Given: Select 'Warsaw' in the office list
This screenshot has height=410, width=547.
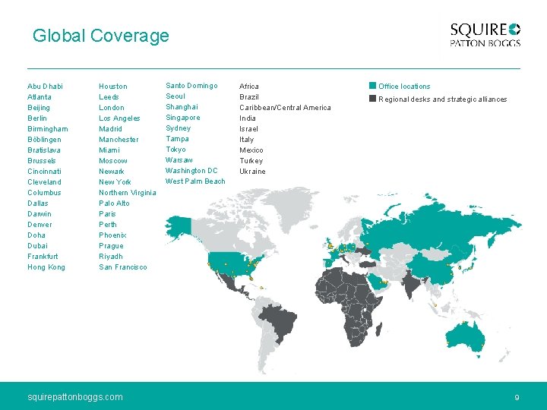Looking at the screenshot, I should [179, 160].
